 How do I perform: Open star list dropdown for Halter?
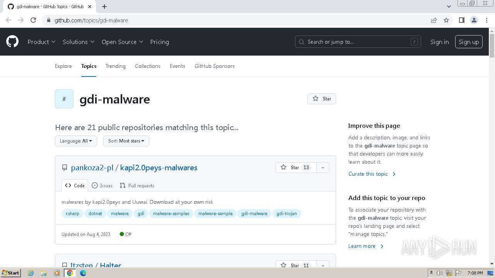323,265
